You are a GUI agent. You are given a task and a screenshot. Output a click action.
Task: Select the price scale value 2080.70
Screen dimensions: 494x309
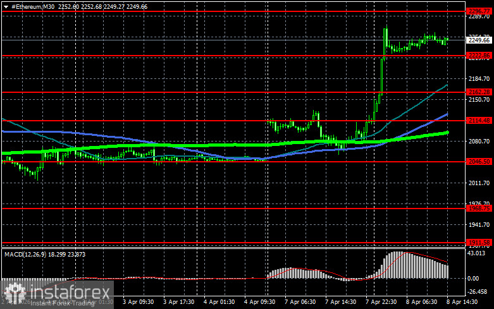click(x=479, y=142)
